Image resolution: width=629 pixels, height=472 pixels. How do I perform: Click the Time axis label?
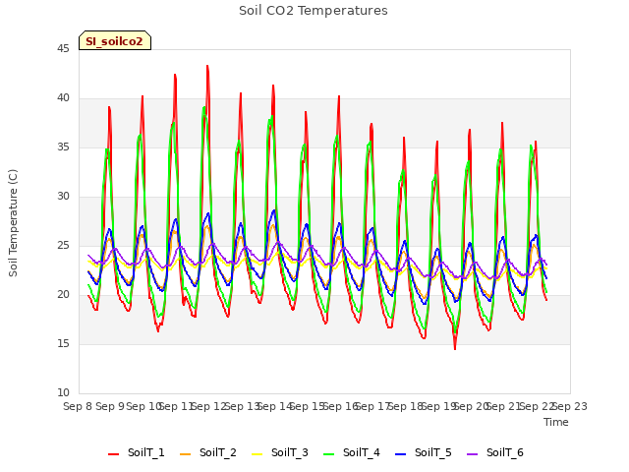coord(556,422)
